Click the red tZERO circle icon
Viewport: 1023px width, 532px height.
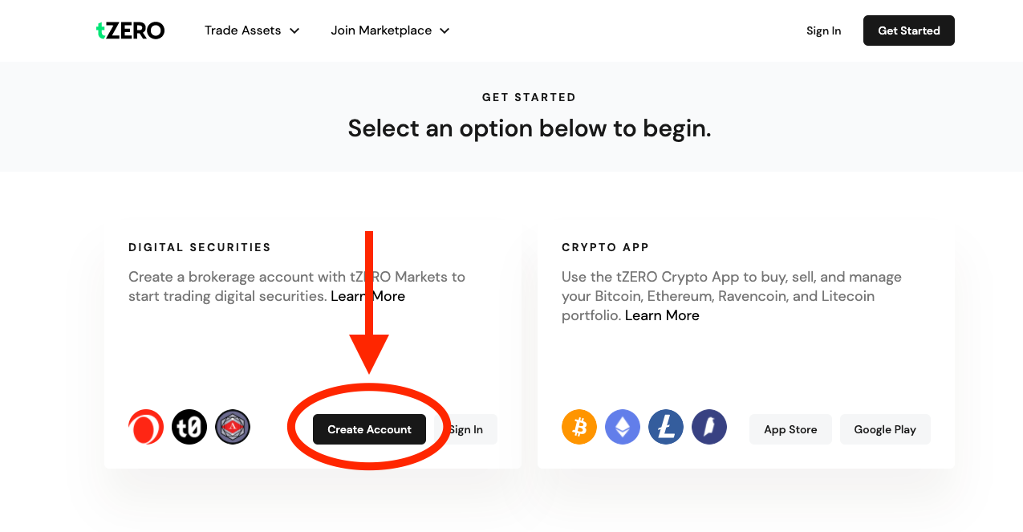(146, 426)
